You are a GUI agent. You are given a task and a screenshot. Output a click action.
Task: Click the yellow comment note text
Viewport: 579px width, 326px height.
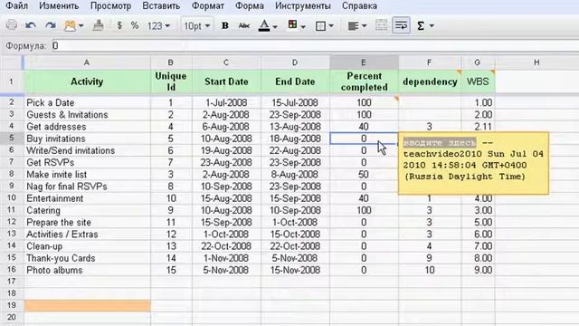coord(473,159)
